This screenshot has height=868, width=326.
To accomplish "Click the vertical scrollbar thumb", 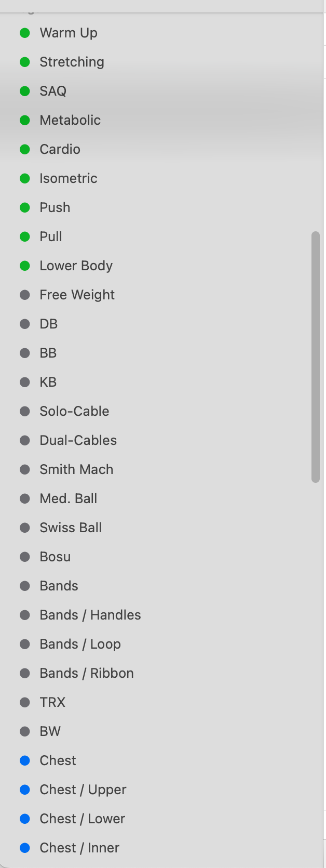I will click(315, 357).
